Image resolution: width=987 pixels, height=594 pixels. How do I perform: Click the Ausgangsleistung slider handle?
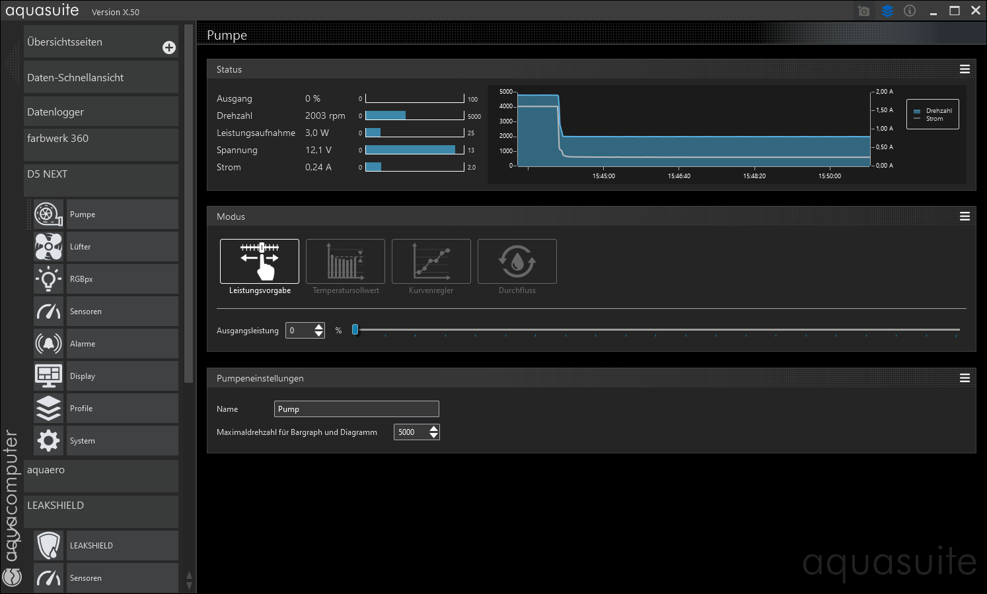(355, 329)
